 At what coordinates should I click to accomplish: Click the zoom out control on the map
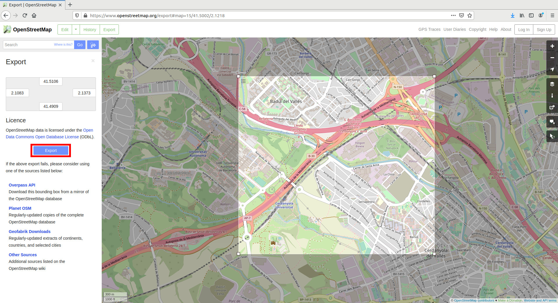click(x=552, y=58)
